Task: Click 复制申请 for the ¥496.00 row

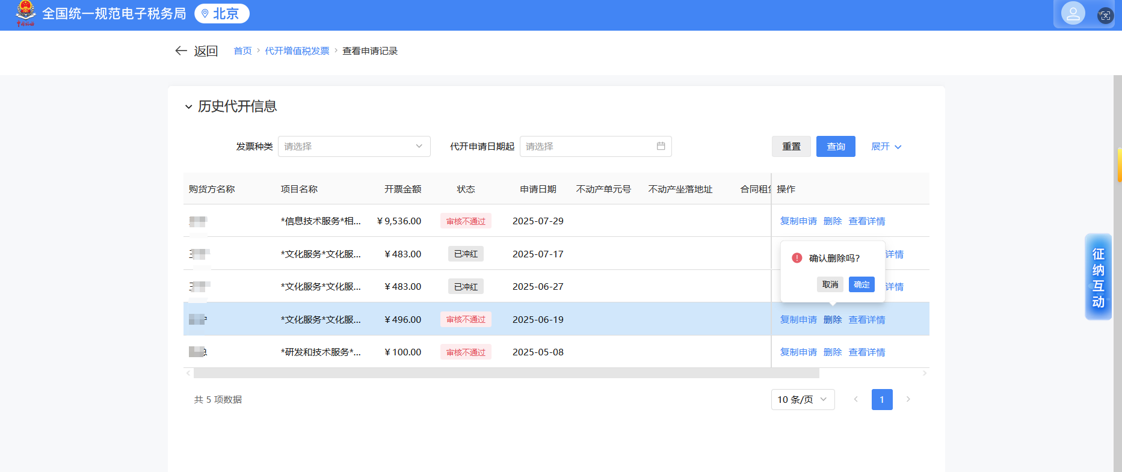Action: [x=798, y=320]
